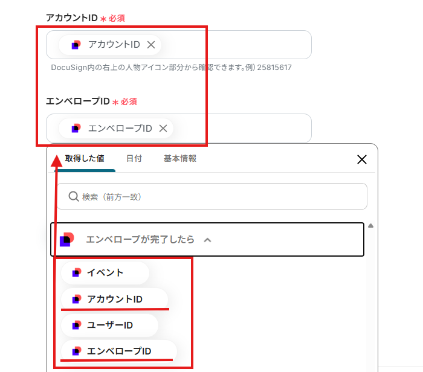
Task: Click the イベント item's DocuSign icon
Action: point(76,273)
